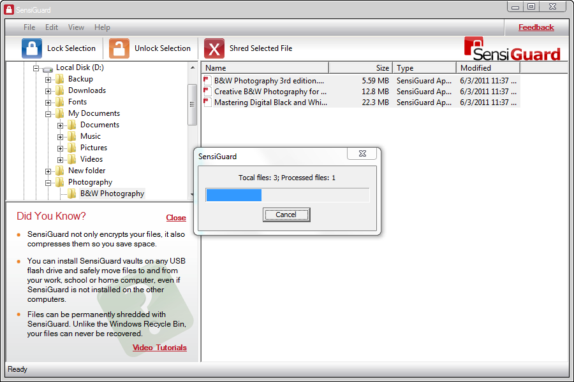Click the Lock Selection label
The height and width of the screenshot is (382, 574).
pyautogui.click(x=71, y=48)
